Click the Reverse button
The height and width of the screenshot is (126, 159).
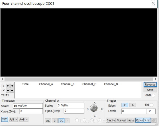coord(150,85)
